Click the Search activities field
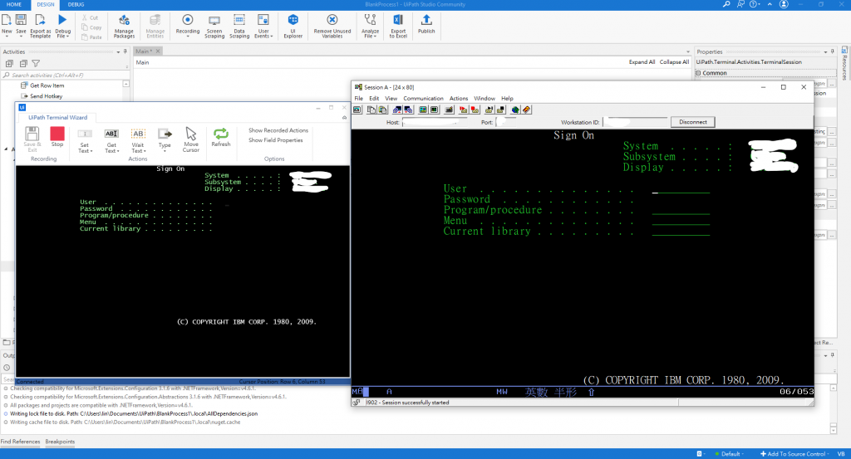Screen dimensions: 851x459 tap(65, 76)
